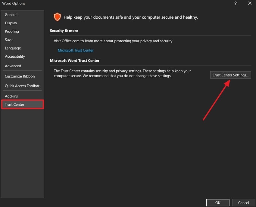This screenshot has width=256, height=207.
Task: Click the orange shield icon
Action: (57, 17)
